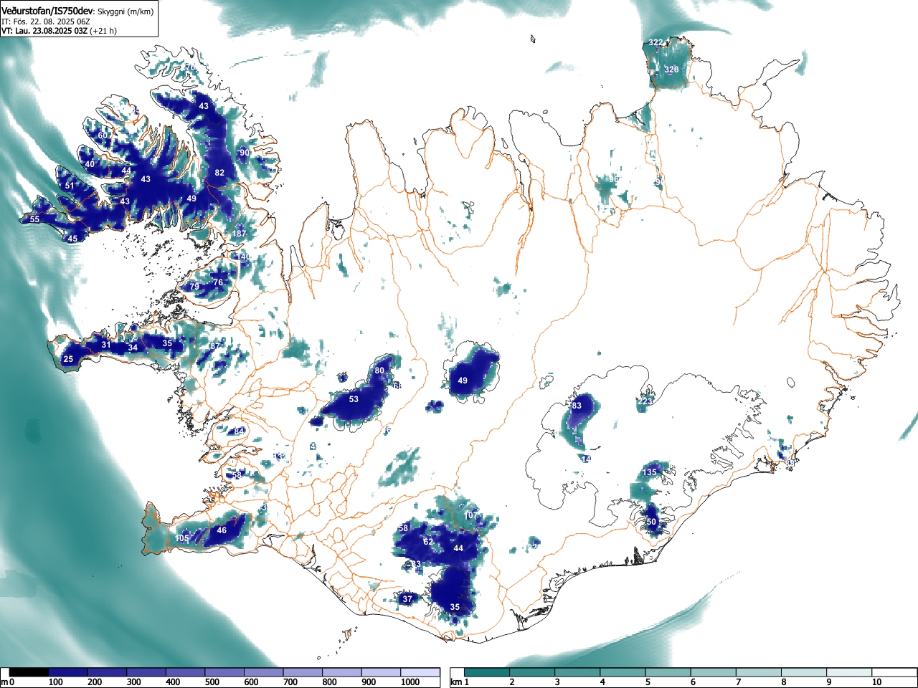
Task: Click the dark navy 100–200 m swatch
Action: pos(68,672)
